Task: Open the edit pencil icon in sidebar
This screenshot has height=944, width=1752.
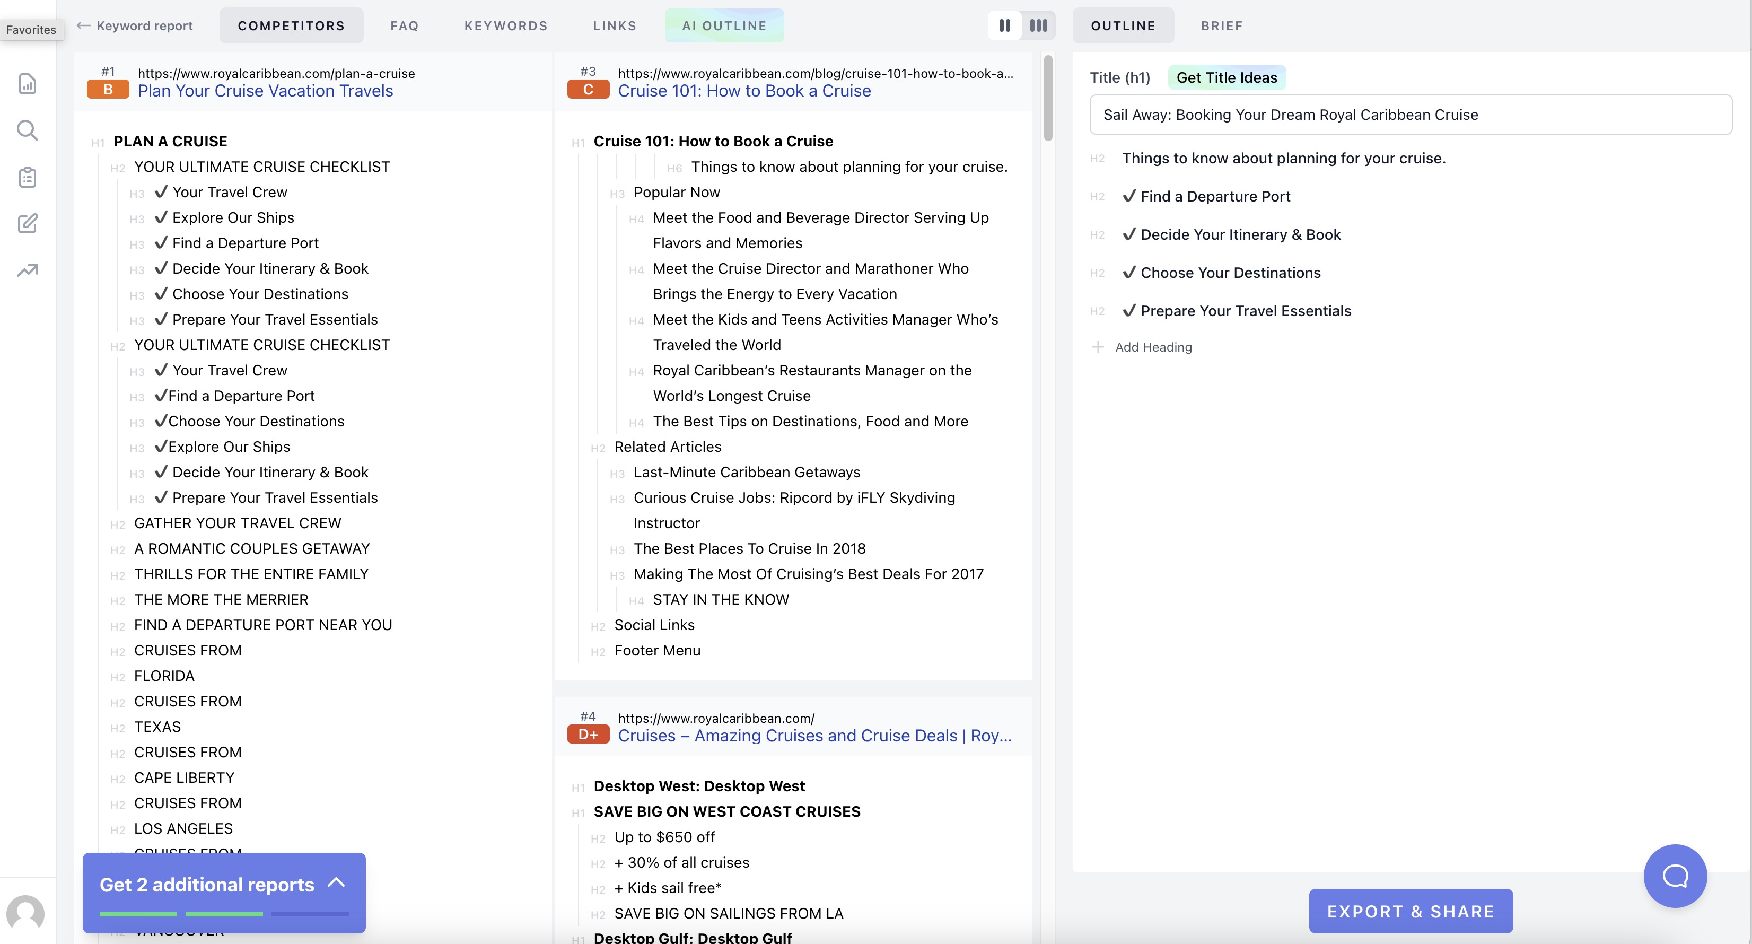Action: [27, 223]
